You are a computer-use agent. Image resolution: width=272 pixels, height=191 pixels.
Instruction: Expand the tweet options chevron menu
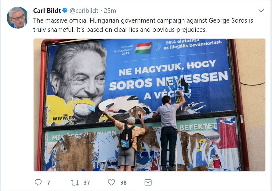pos(261,11)
